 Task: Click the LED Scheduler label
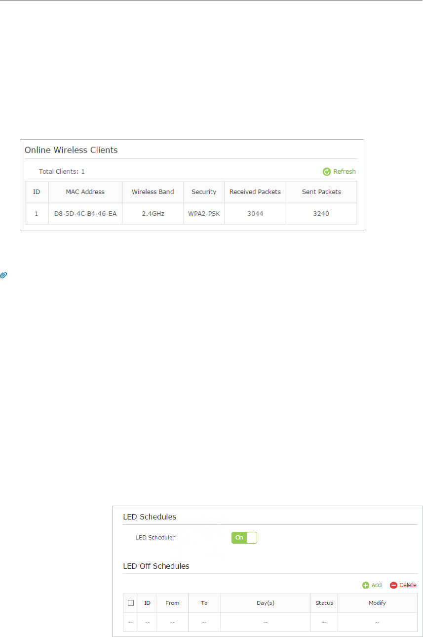156,538
